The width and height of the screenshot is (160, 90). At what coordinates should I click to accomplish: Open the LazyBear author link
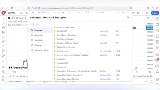104,55
